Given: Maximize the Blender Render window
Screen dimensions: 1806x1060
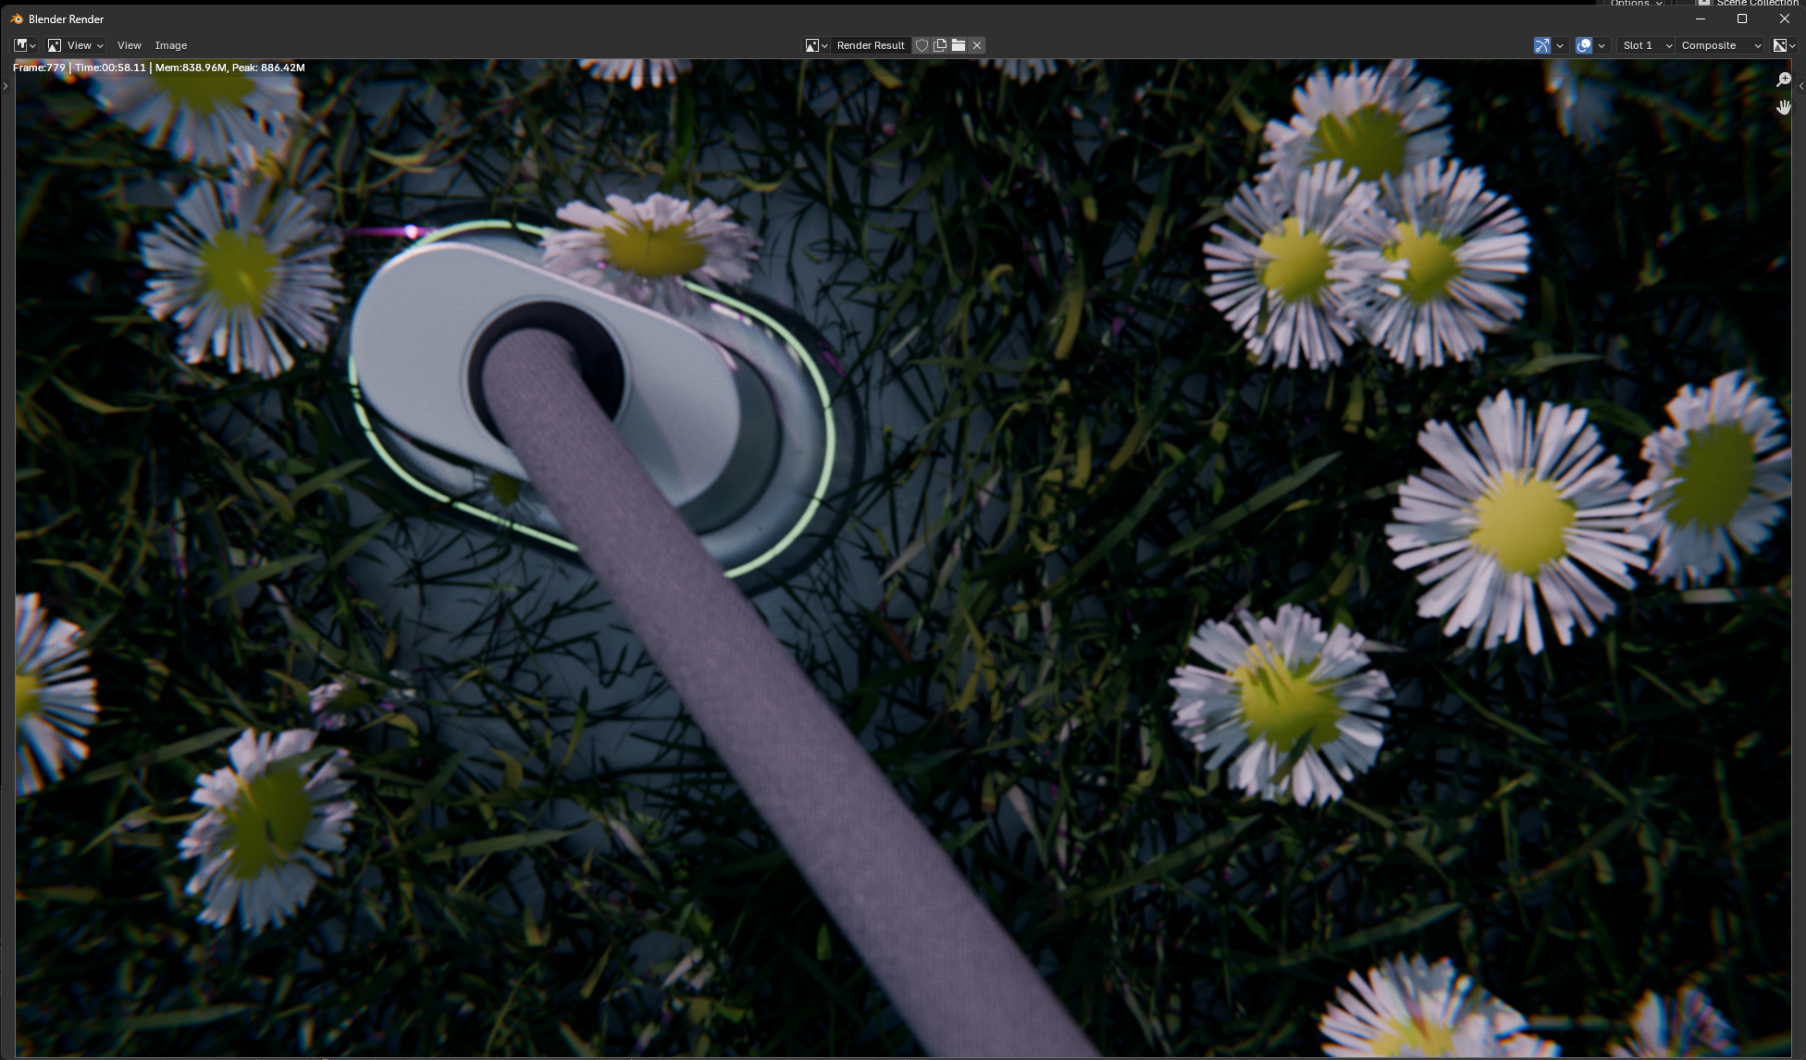Looking at the screenshot, I should 1742,18.
